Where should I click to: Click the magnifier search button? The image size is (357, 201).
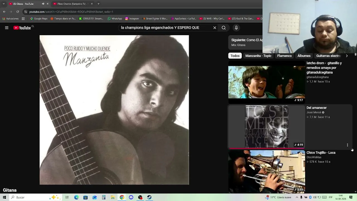click(224, 28)
